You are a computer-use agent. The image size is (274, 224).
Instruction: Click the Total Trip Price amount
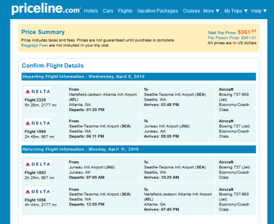coord(247,32)
